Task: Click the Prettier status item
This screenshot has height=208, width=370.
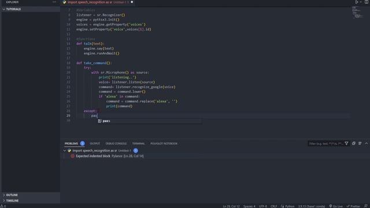Action: 353,206
